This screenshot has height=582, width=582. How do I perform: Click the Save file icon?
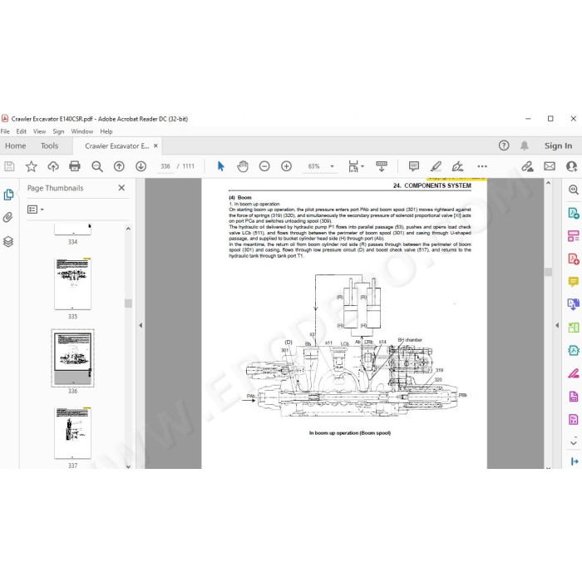9,166
